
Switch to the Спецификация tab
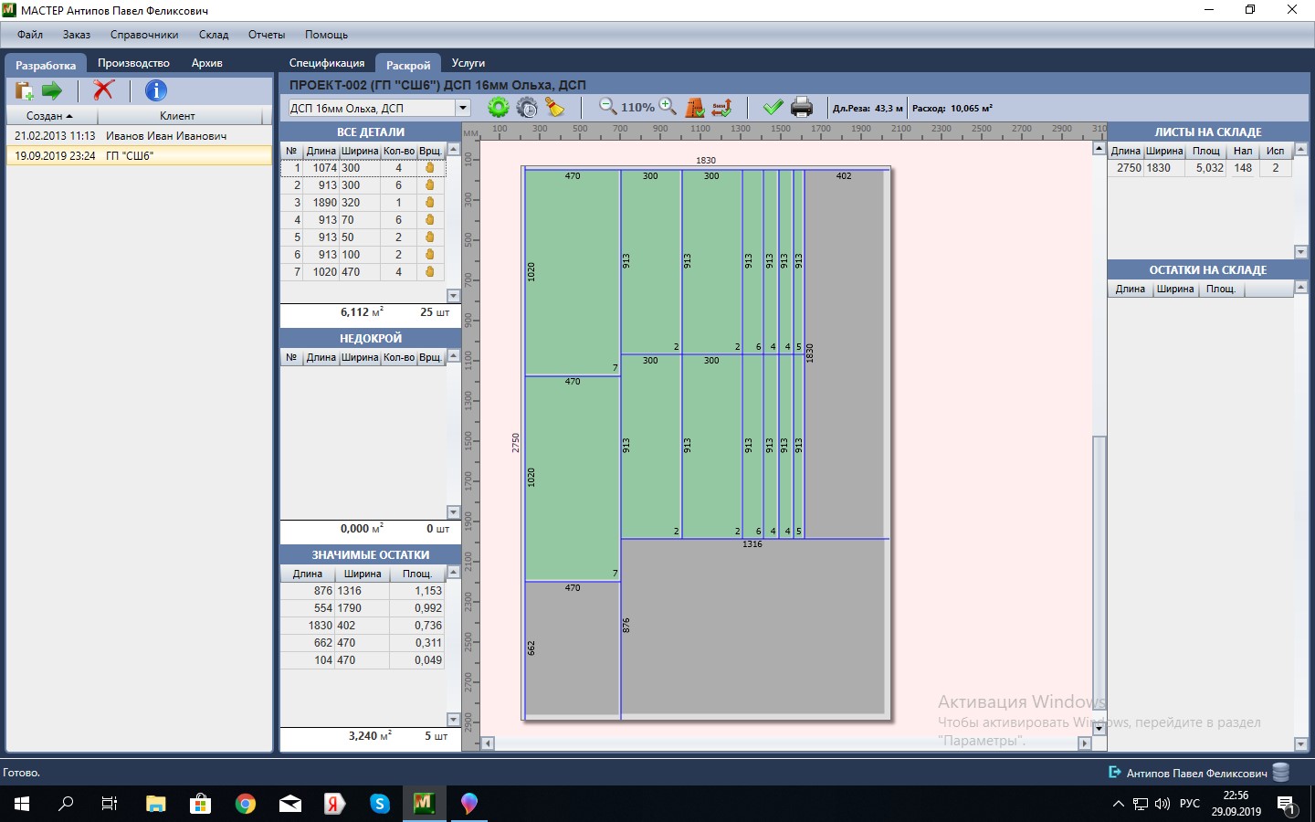point(326,63)
